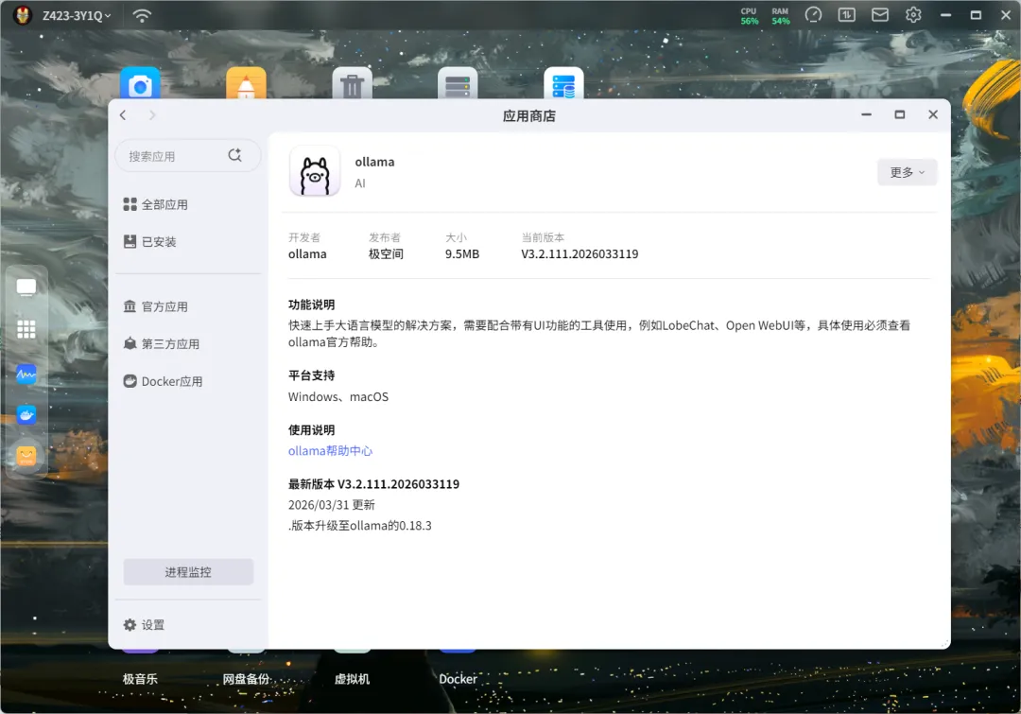This screenshot has width=1021, height=714.
Task: Click the 极空间 publisher value
Action: click(386, 254)
